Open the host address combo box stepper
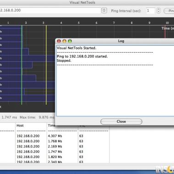This screenshot has width=174, height=174. coord(104,11)
